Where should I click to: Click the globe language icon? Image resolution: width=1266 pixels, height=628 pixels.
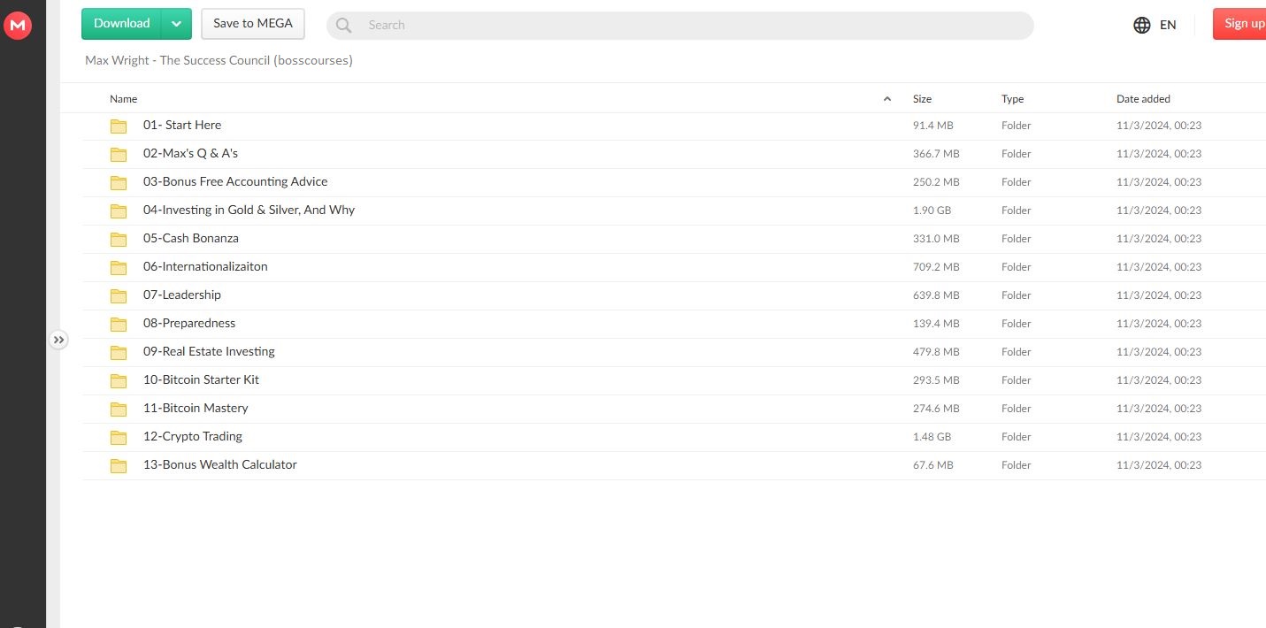point(1141,25)
